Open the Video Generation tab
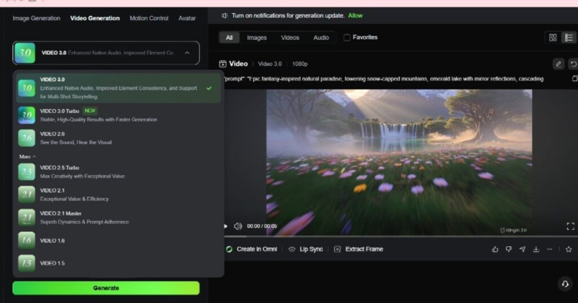578x303 pixels. point(95,19)
